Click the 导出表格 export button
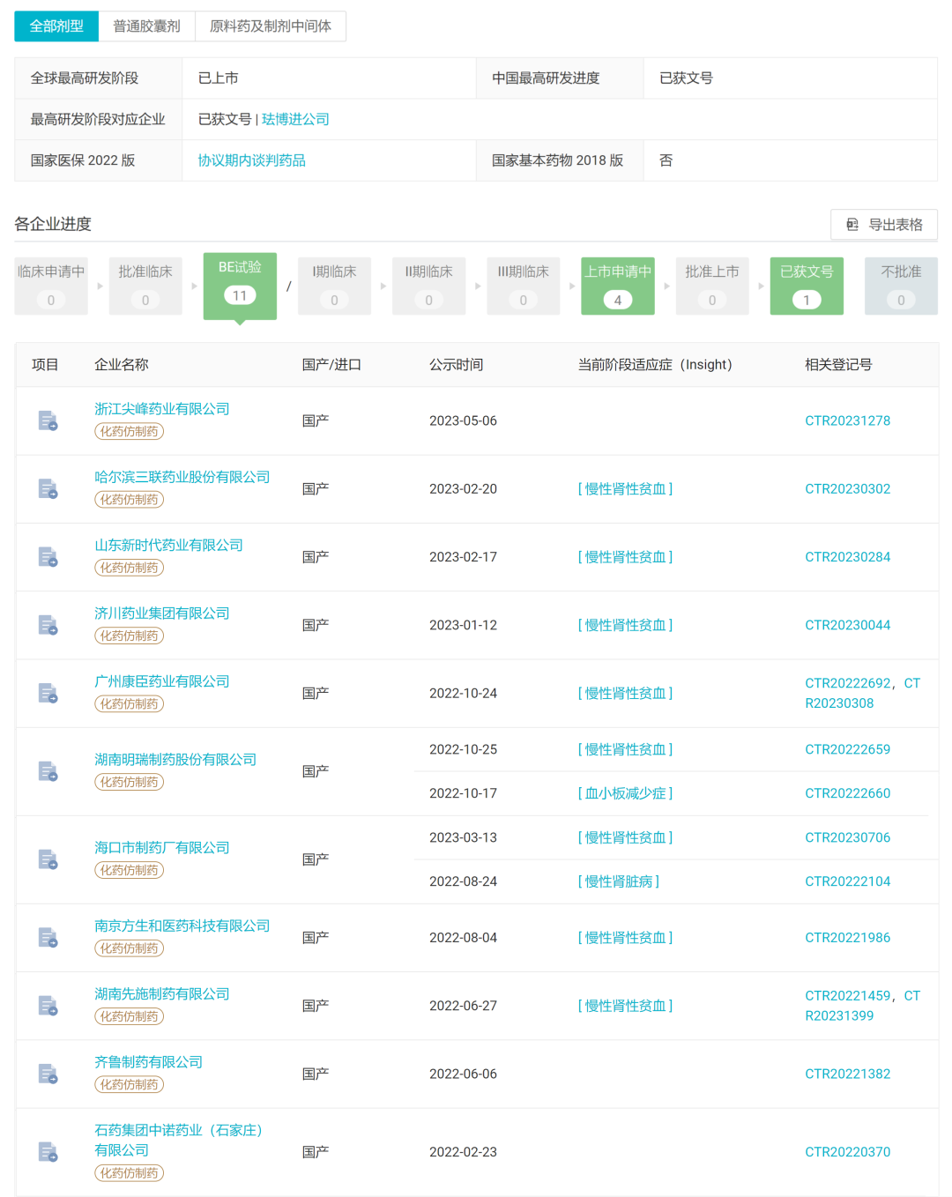This screenshot has height=1197, width=952. (884, 224)
